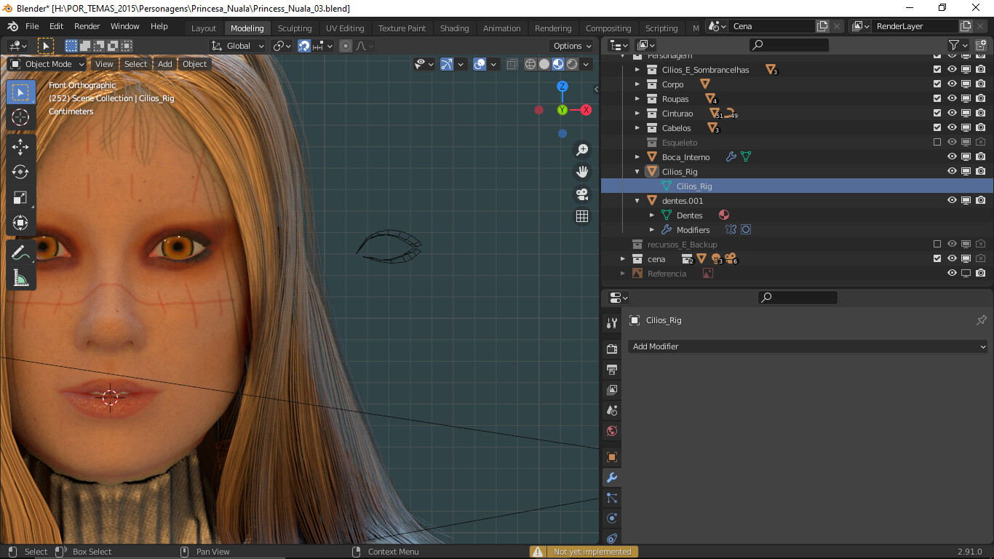Toggle camera view with the camera gizmo
The height and width of the screenshot is (559, 994).
click(x=582, y=194)
